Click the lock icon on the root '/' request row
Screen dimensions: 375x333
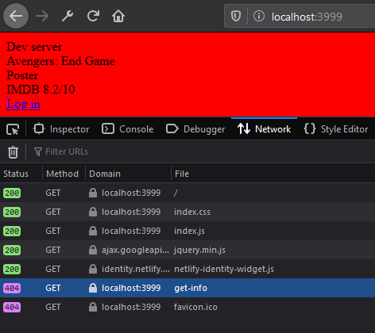tap(93, 193)
